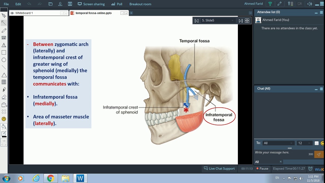325x183 pixels.
Task: Open the tab list dropdown at tab bar end
Action: pyautogui.click(x=250, y=13)
